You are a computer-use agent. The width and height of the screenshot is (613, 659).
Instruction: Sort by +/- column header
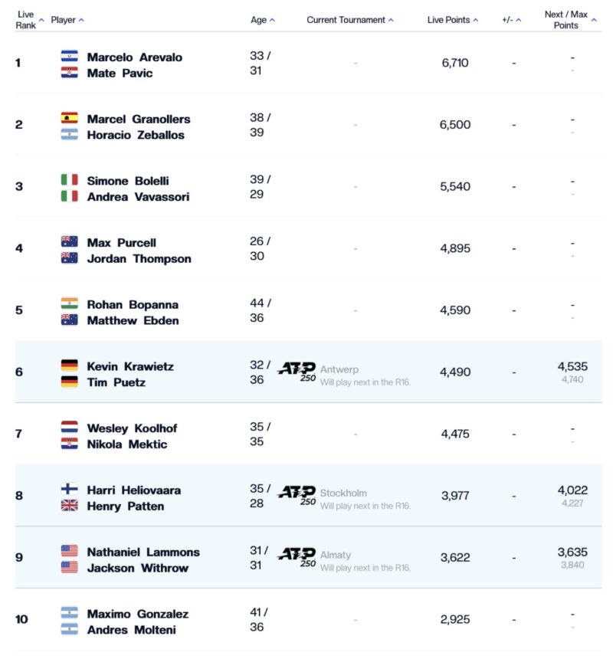[511, 20]
